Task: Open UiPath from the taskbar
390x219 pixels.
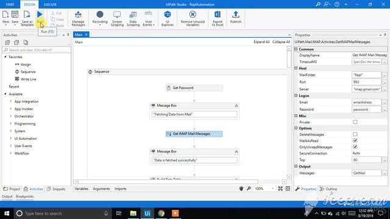Action: [x=147, y=214]
